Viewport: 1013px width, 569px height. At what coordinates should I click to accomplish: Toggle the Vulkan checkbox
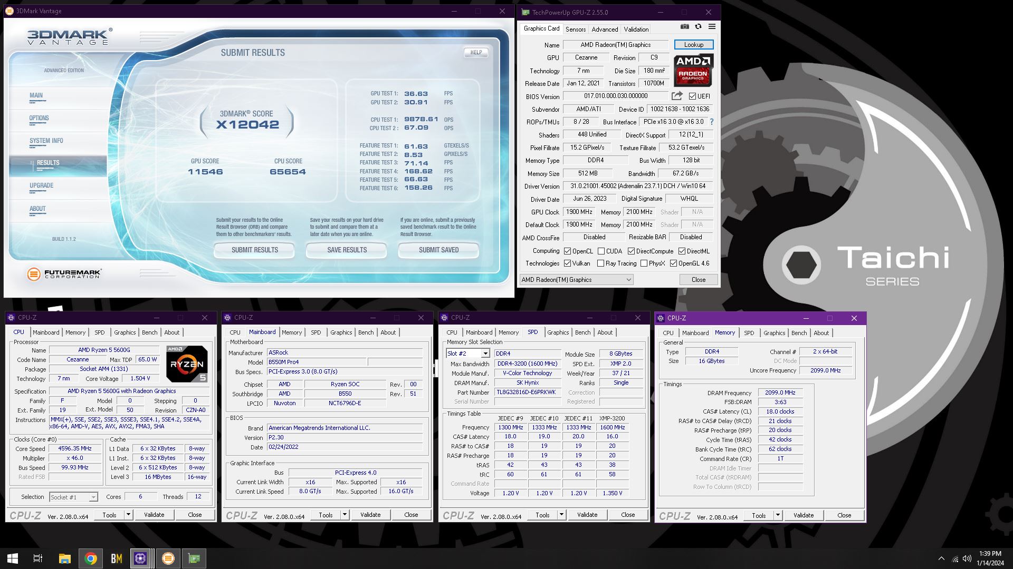tap(568, 263)
